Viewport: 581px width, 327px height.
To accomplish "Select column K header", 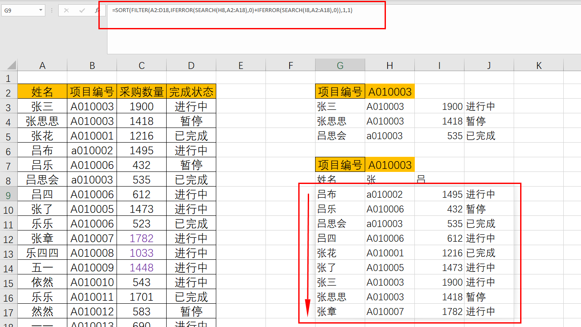I will 539,65.
